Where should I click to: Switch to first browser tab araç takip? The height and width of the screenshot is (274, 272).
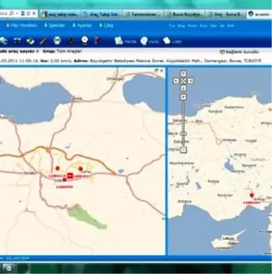tap(60, 14)
